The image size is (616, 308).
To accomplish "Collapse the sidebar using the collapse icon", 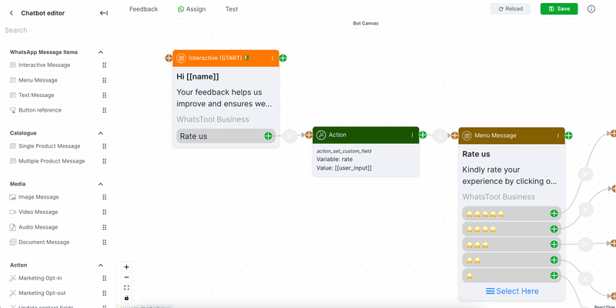I will (104, 13).
